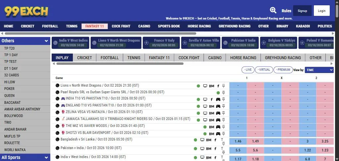339x161 pixels.
Task: Open the Pakistan v India match row
Action: tap(91, 148)
